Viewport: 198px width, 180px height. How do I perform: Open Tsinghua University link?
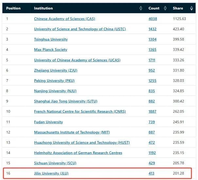51,39
